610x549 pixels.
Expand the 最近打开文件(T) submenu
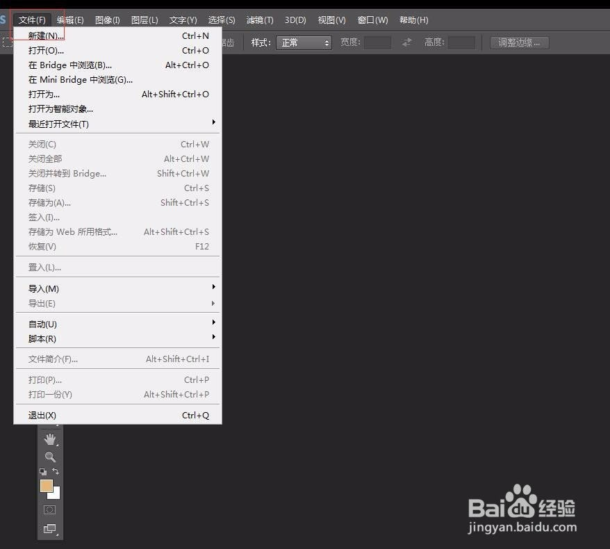coord(118,124)
